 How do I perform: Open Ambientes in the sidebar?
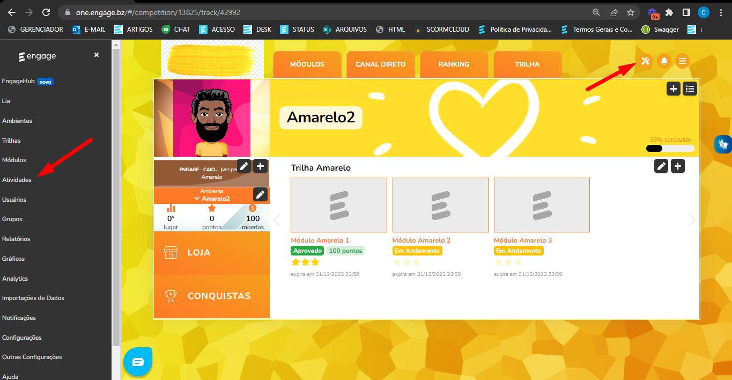(x=17, y=121)
